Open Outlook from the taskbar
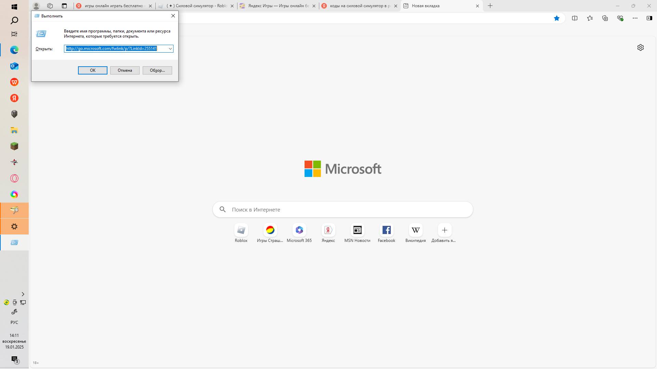 tap(14, 66)
